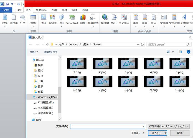The width and height of the screenshot is (193, 138).
Task: Insert a chart (图表)
Action: click(x=83, y=20)
